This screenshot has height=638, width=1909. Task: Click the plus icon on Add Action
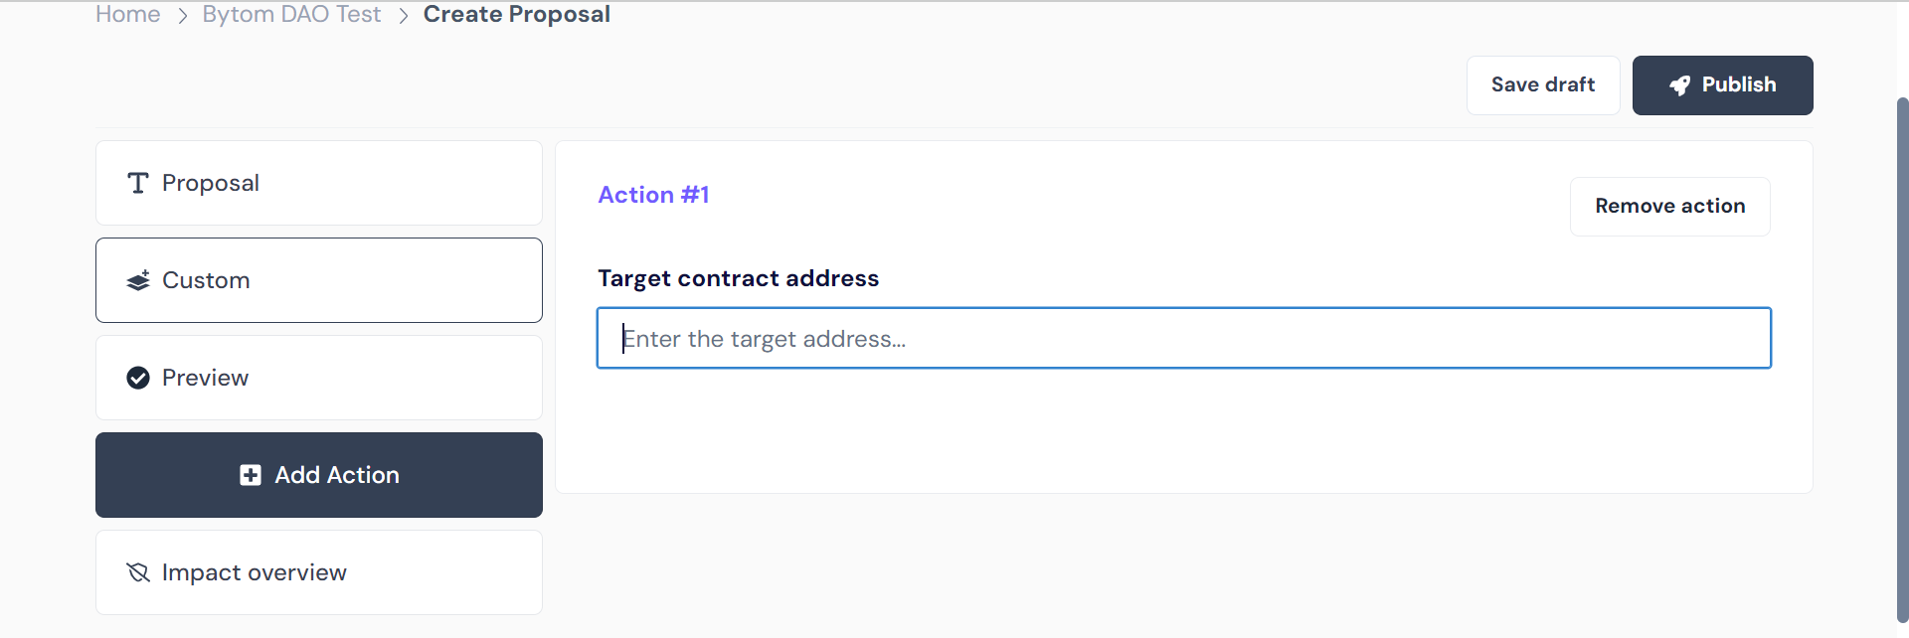251,475
